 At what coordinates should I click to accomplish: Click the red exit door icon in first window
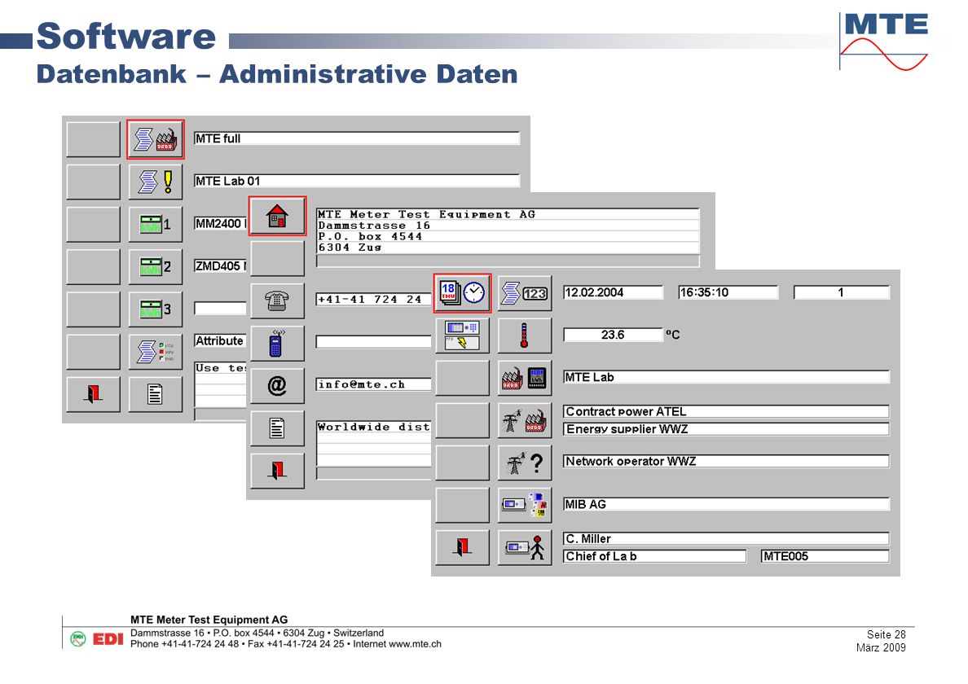coord(93,394)
